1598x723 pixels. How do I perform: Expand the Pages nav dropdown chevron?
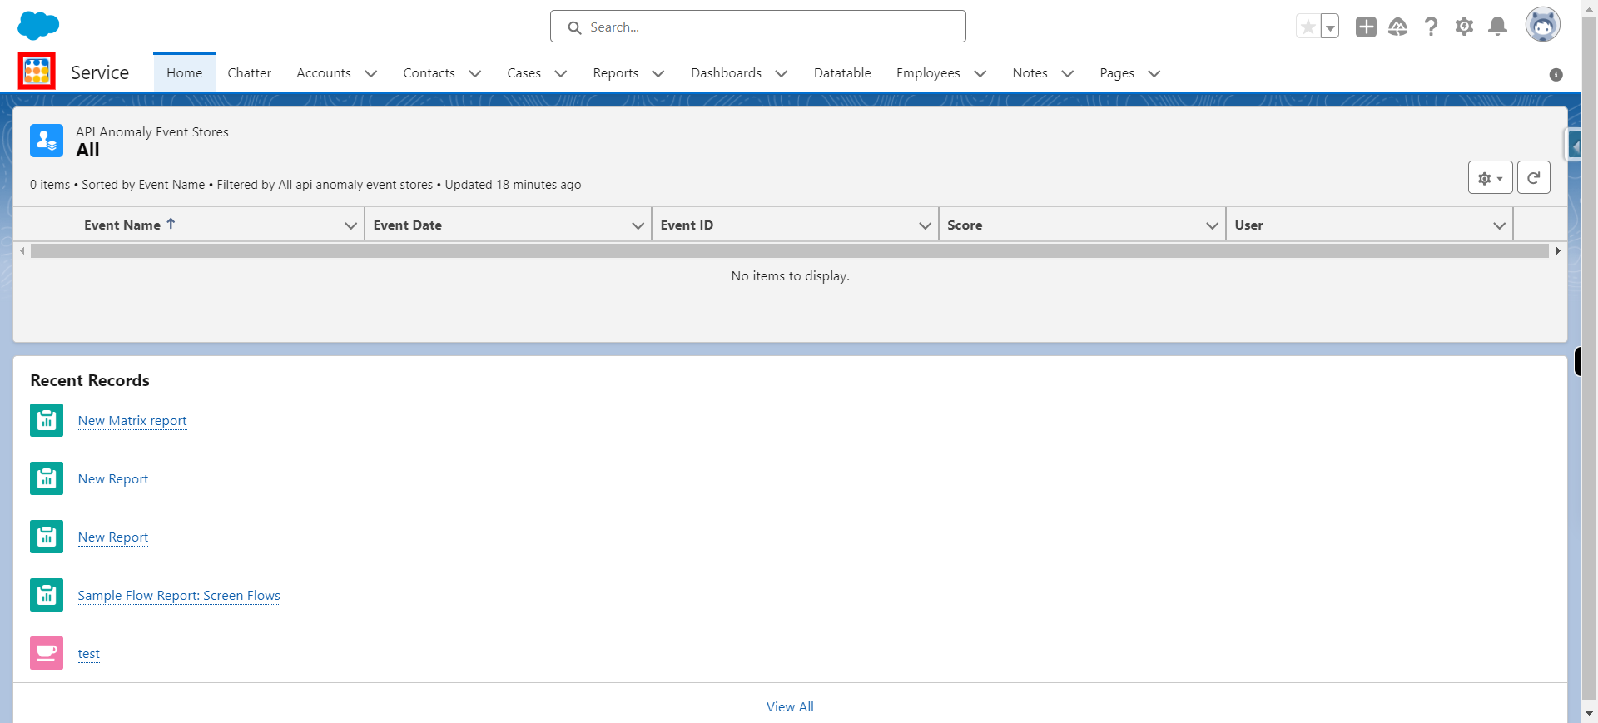point(1154,73)
